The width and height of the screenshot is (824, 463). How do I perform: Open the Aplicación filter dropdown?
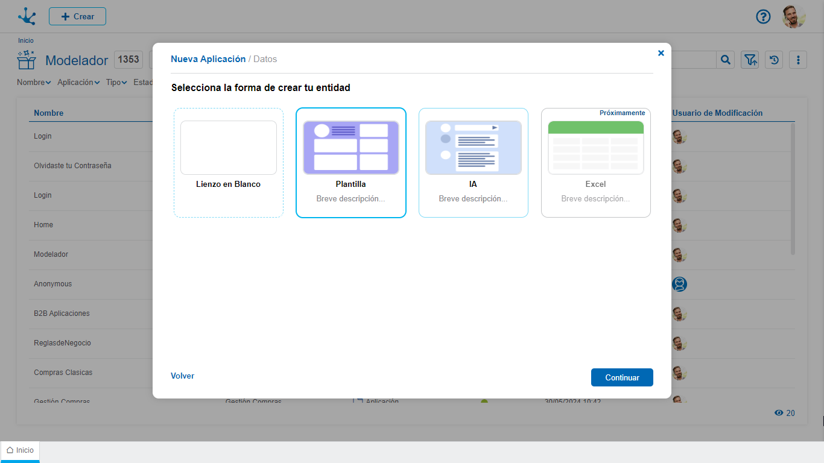pyautogui.click(x=78, y=83)
